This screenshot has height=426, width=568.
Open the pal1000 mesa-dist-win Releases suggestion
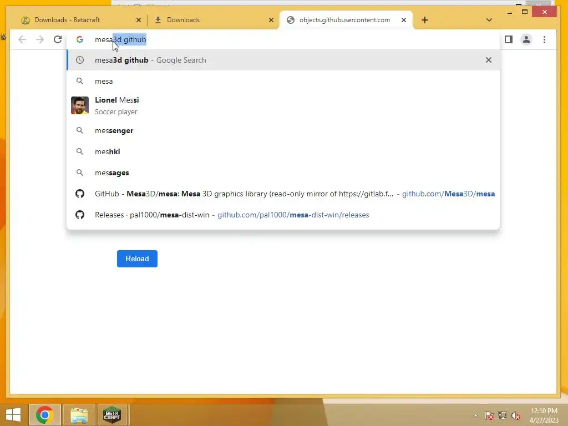[283, 215]
